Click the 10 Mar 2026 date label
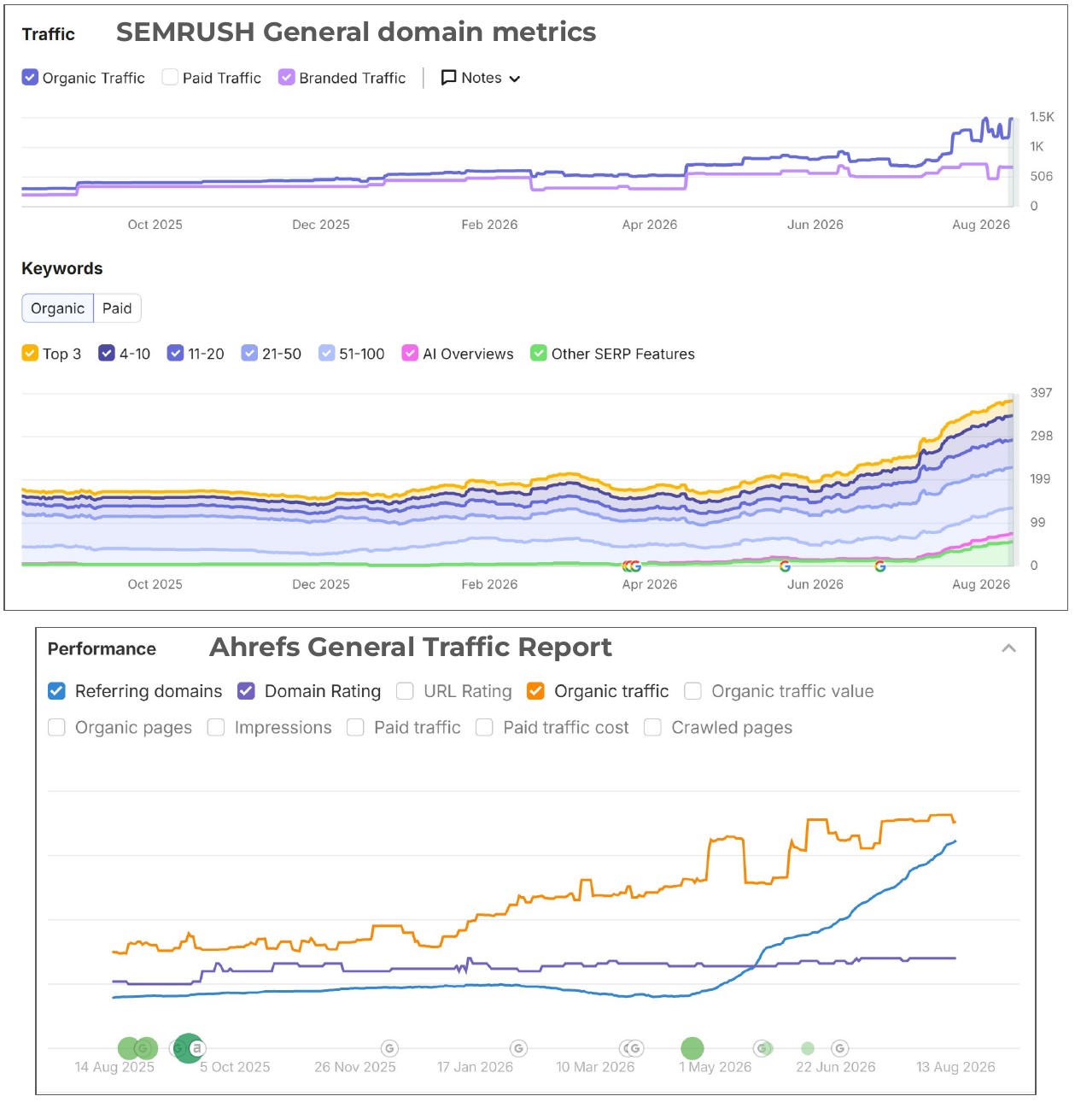1075x1102 pixels. 595,1067
